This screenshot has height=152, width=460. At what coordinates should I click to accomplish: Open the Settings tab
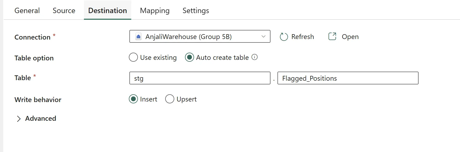point(196,10)
